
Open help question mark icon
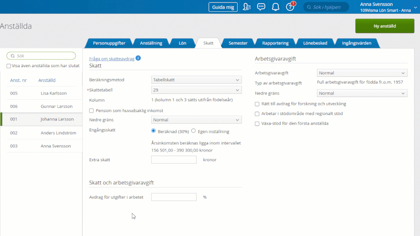pos(290,7)
